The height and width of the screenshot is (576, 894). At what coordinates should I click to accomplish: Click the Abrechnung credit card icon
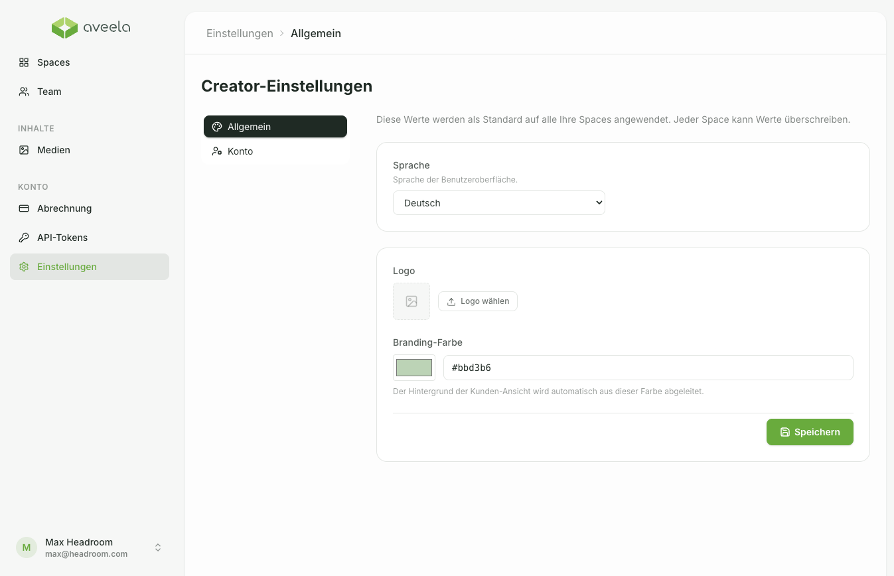pos(24,208)
